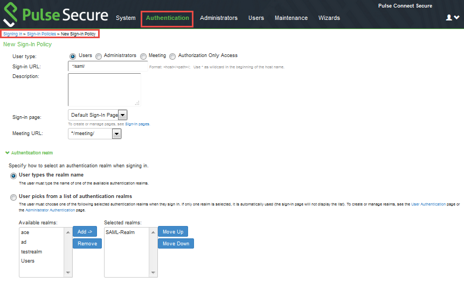Select the Meeting user type radio
Image resolution: width=464 pixels, height=283 pixels.
(143, 56)
